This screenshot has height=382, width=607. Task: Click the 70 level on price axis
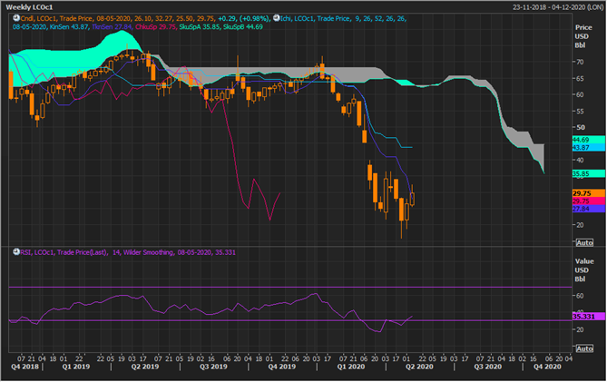[x=580, y=62]
